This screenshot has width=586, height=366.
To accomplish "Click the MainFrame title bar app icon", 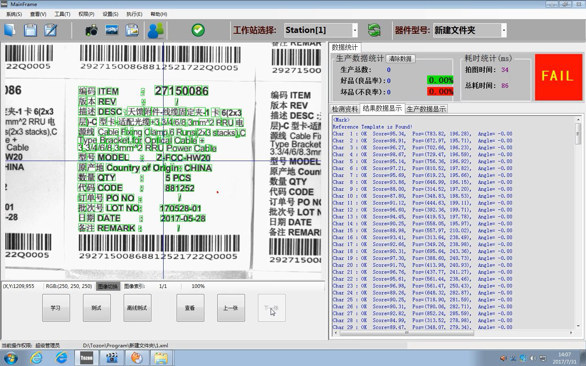I will (x=4, y=4).
